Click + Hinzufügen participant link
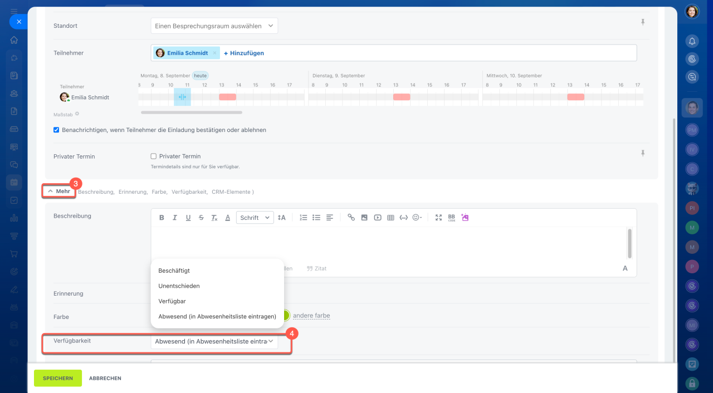 tap(244, 53)
